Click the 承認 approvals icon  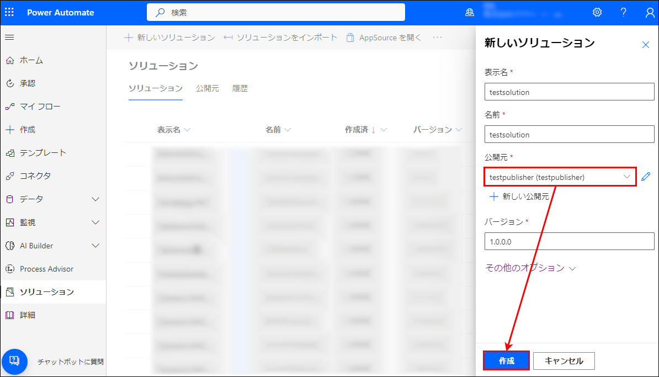10,83
